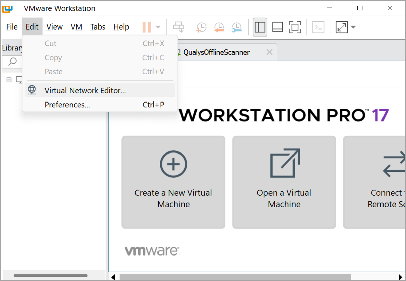406x281 pixels.
Task: Click the console view terminal icon
Action: [x=318, y=27]
